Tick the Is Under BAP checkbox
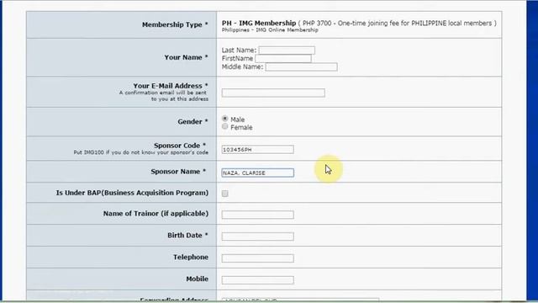 (224, 194)
